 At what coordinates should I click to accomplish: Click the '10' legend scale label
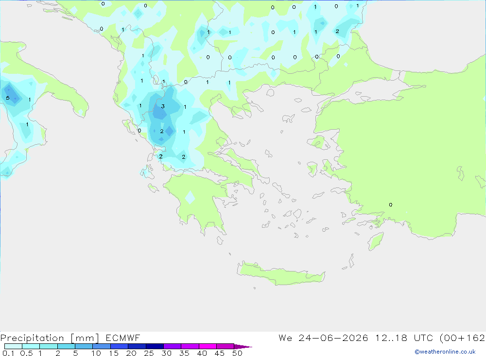tap(96, 353)
